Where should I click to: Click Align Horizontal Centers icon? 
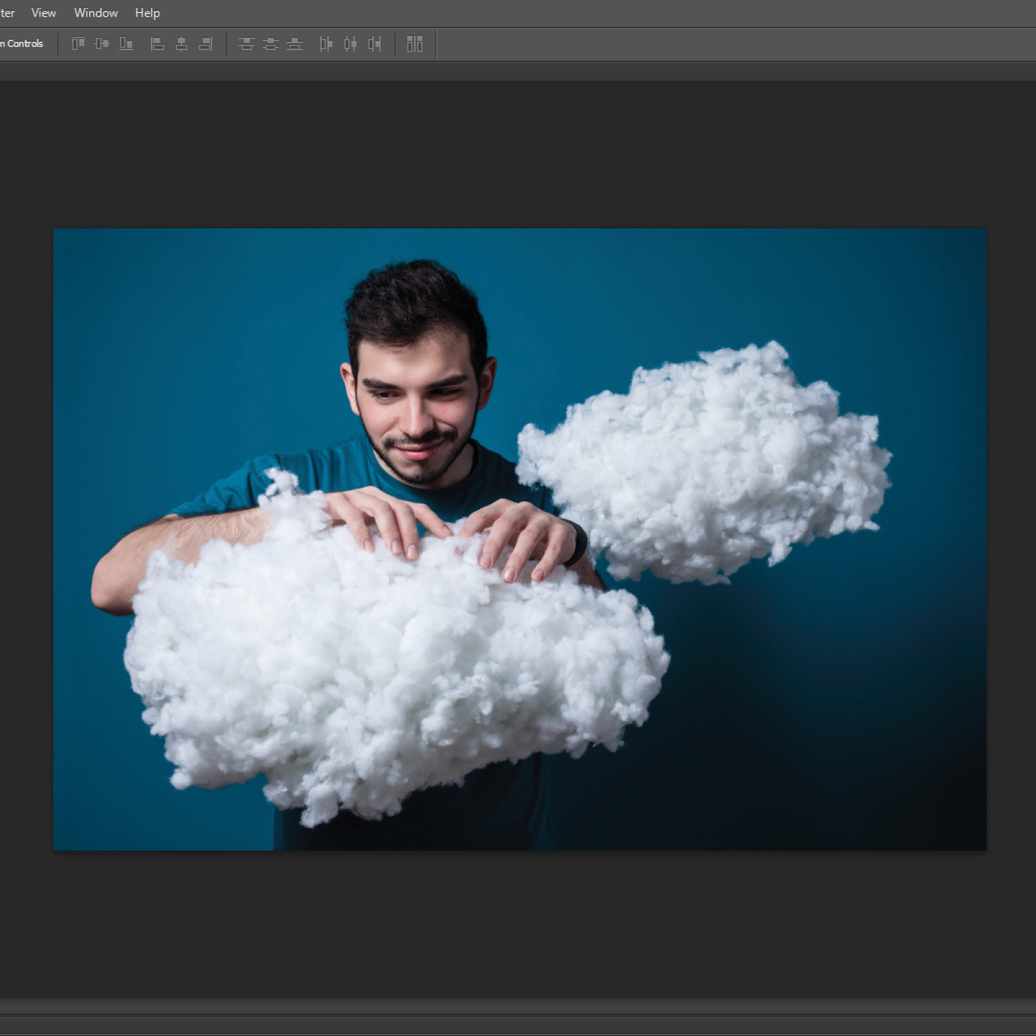(x=181, y=44)
